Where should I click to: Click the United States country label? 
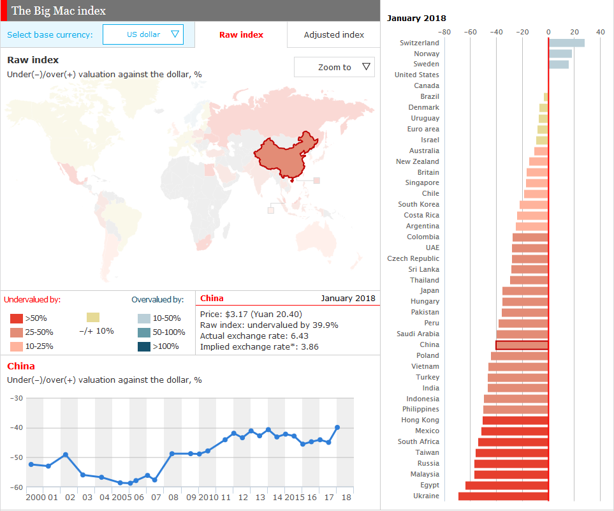(x=416, y=75)
